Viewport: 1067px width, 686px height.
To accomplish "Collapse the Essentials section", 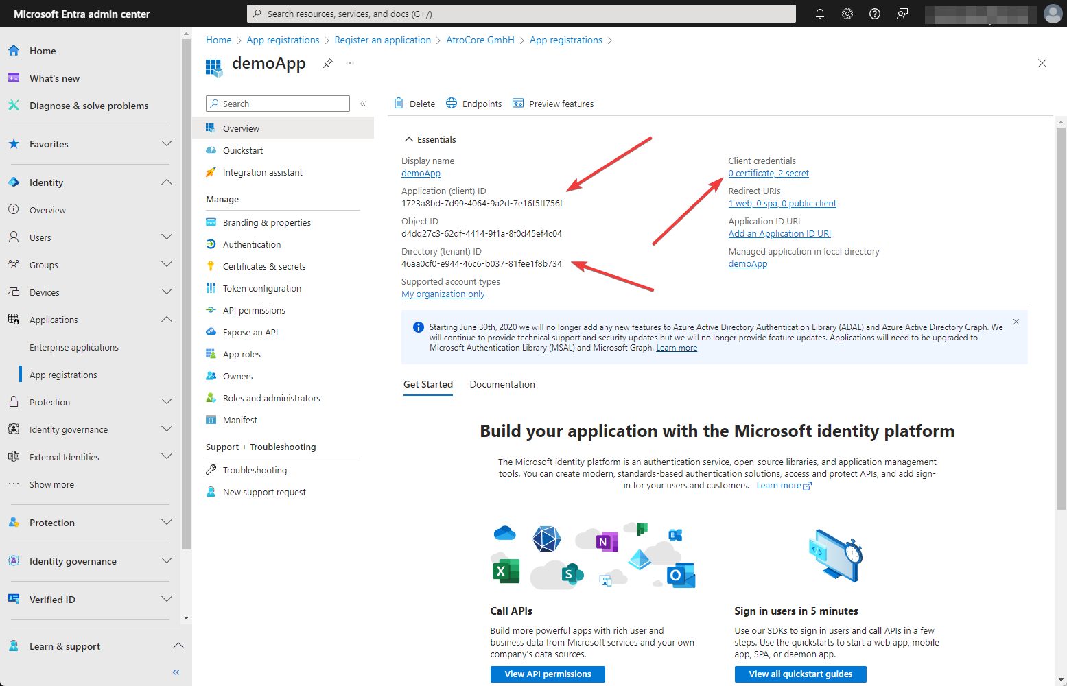I will pos(409,139).
